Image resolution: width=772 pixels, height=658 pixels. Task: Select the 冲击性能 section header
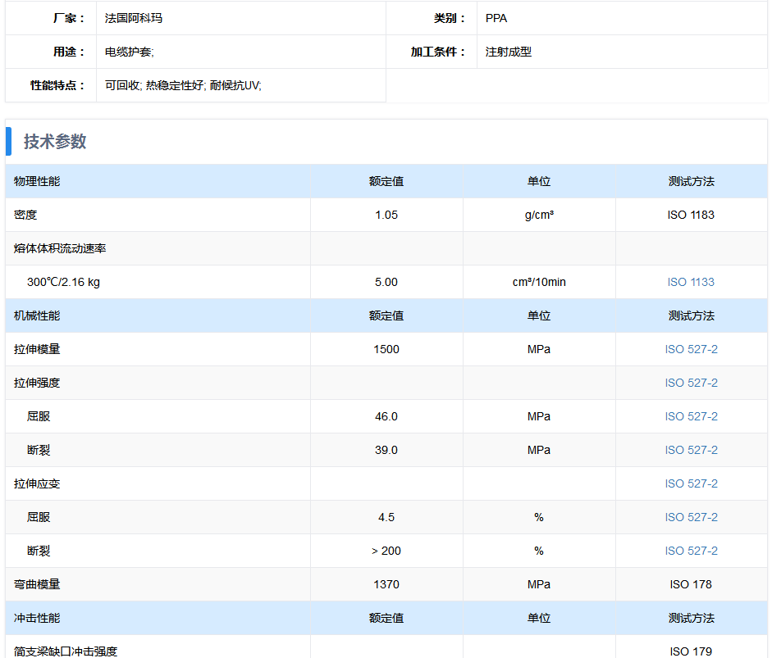coord(37,618)
